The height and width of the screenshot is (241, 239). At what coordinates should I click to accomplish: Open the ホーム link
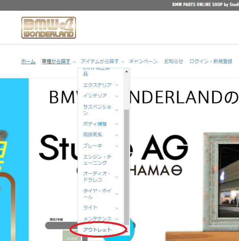tap(28, 61)
